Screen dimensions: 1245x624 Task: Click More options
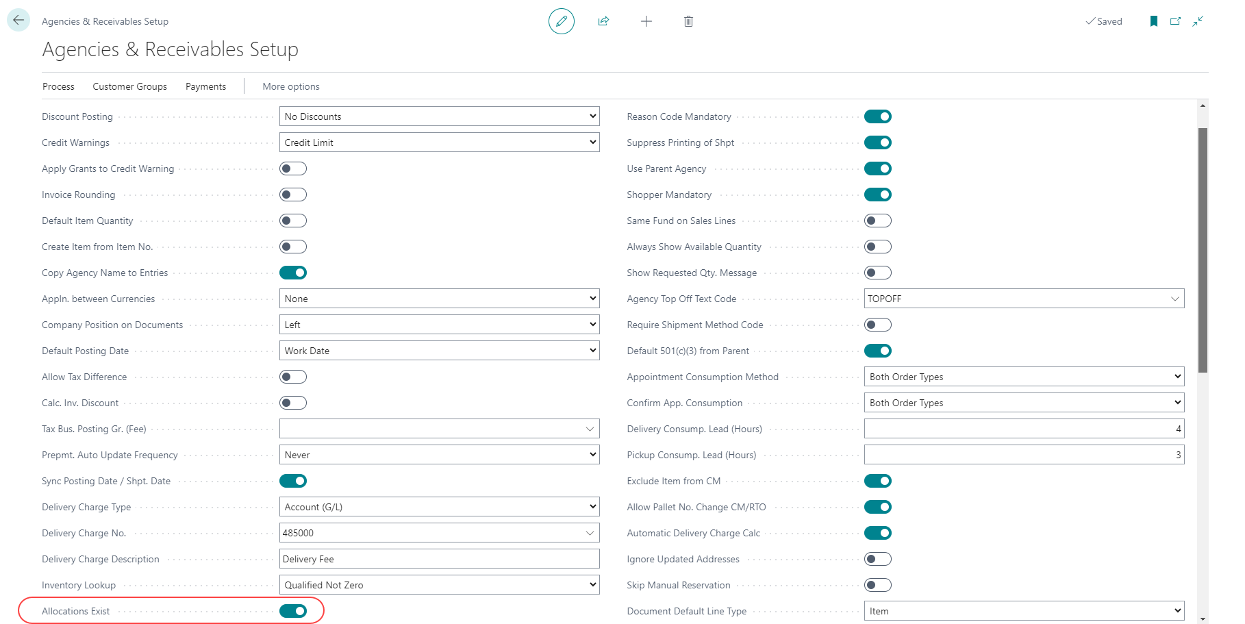click(x=291, y=86)
